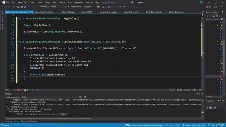The height and width of the screenshot is (127, 226).
Task: Open the Debug menu
Action: coord(47,2)
